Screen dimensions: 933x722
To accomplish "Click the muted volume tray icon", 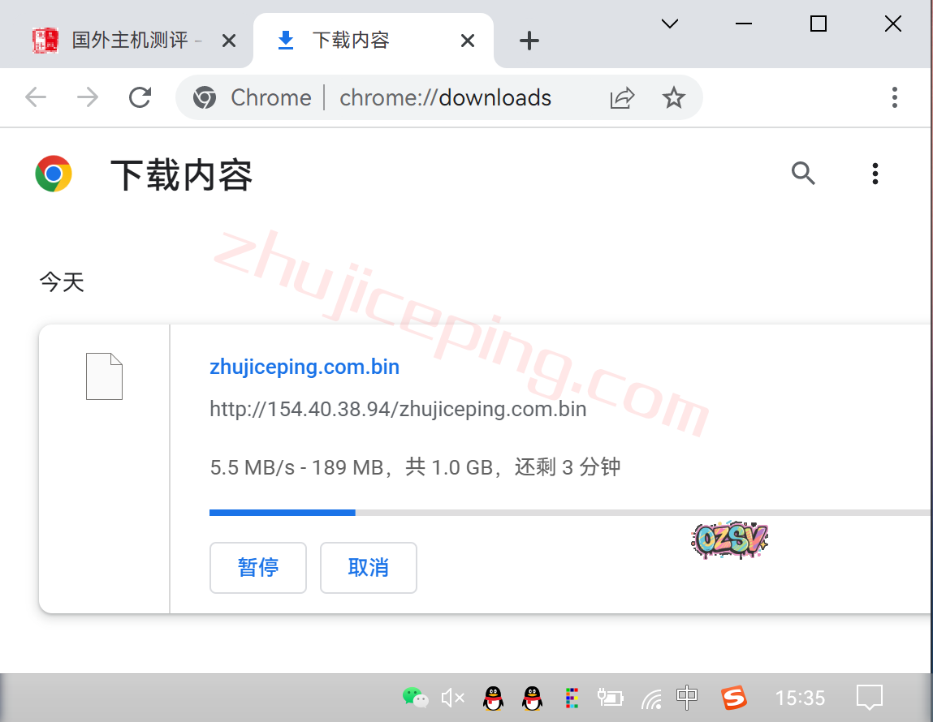I will (x=452, y=697).
